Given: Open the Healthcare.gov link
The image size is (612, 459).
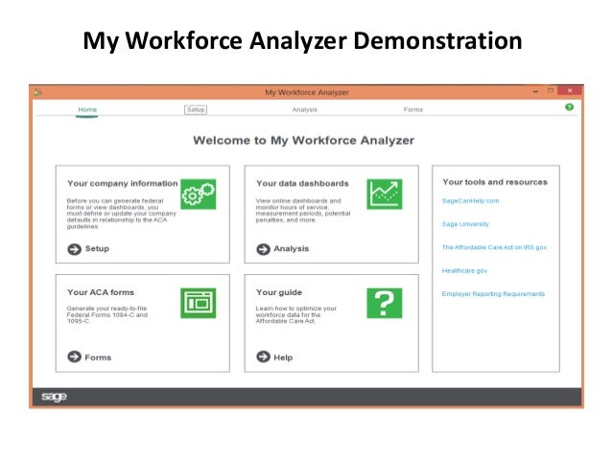Looking at the screenshot, I should 464,270.
